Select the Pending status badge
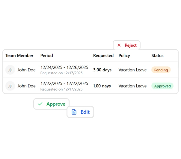 161,70
